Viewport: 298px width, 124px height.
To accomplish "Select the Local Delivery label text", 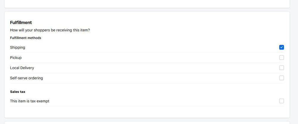I will tap(22, 68).
